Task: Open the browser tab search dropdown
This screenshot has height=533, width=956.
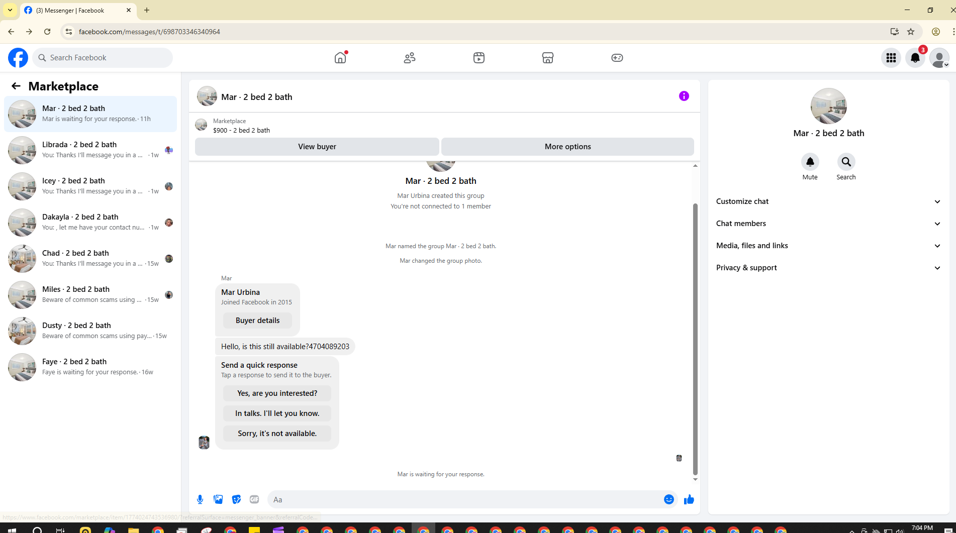Action: coord(10,10)
